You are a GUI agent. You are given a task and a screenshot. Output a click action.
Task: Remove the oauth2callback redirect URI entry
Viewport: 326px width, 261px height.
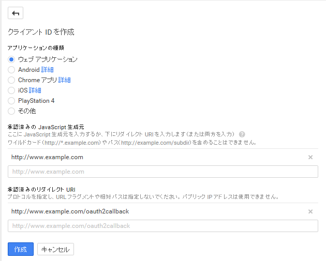click(310, 211)
